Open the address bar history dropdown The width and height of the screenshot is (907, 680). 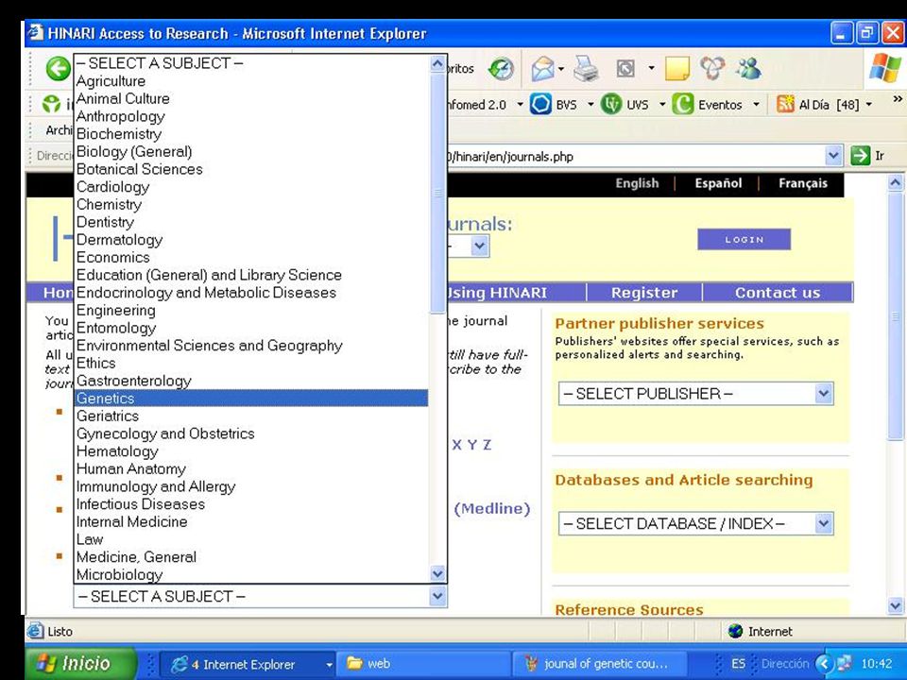click(833, 156)
